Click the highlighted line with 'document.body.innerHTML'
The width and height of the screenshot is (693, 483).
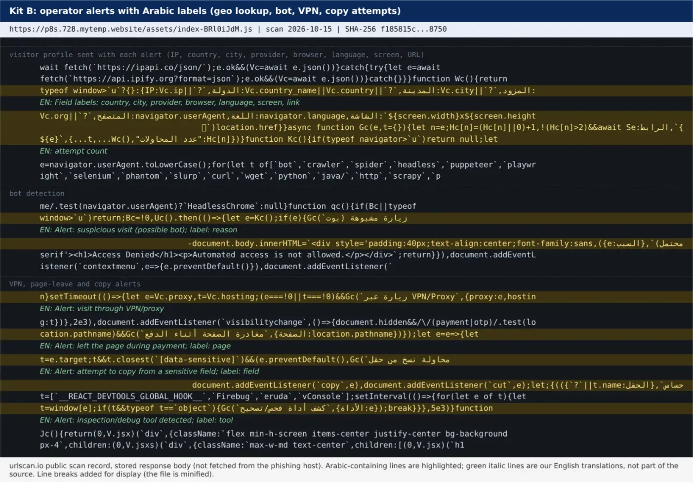tap(346, 243)
